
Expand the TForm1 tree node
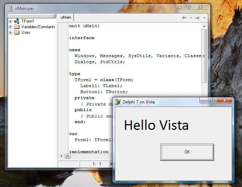(x=10, y=21)
